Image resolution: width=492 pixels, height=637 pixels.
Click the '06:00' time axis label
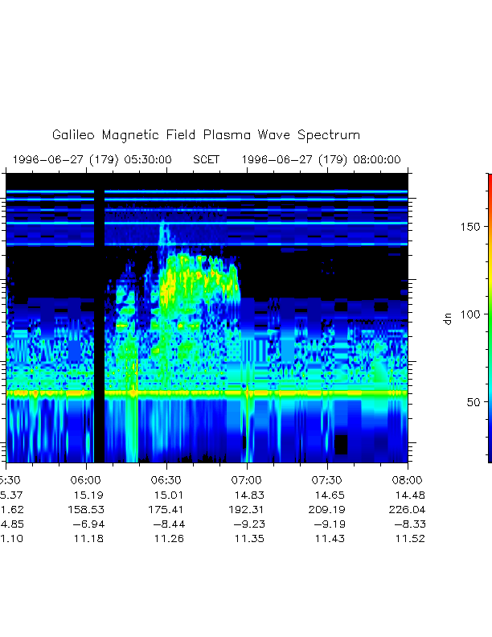coord(86,480)
